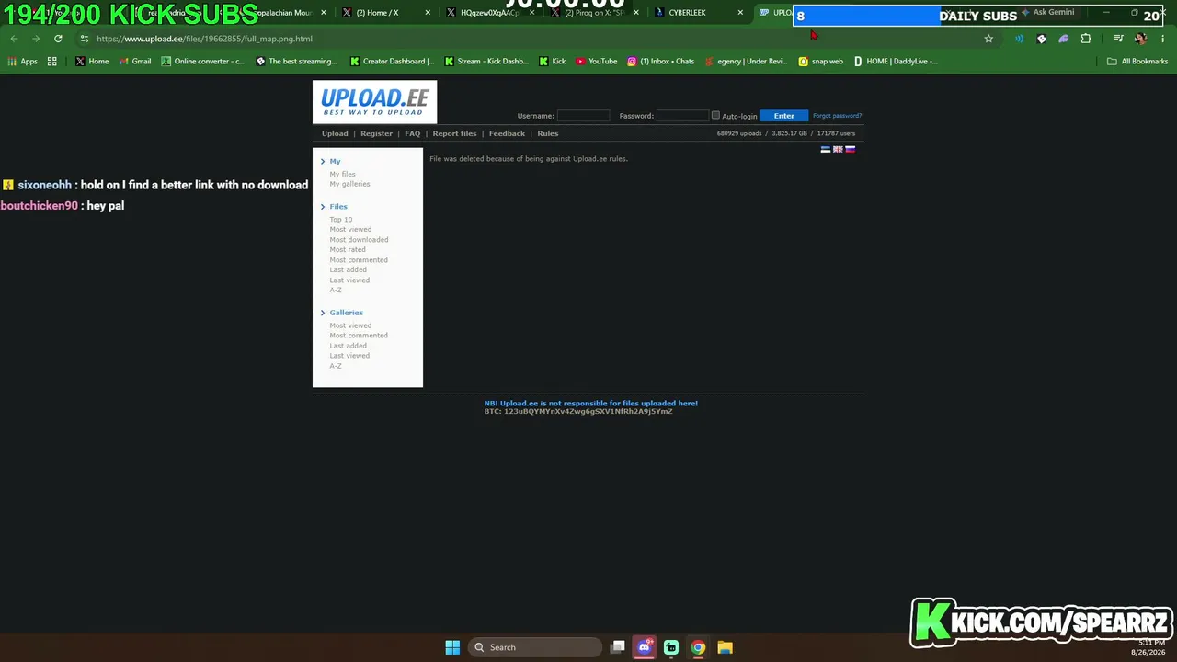Image resolution: width=1177 pixels, height=662 pixels.
Task: Bookmark this page with the star icon
Action: [x=988, y=39]
